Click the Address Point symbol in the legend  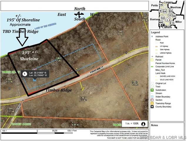(152, 36)
